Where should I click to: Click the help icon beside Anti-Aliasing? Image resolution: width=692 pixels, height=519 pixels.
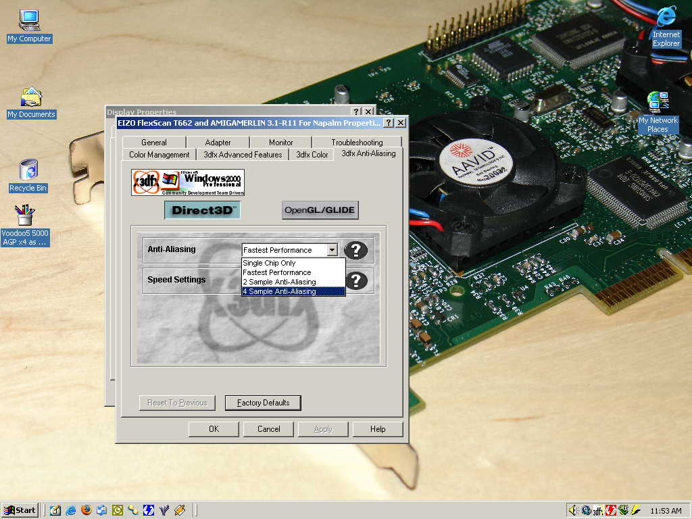coord(355,250)
